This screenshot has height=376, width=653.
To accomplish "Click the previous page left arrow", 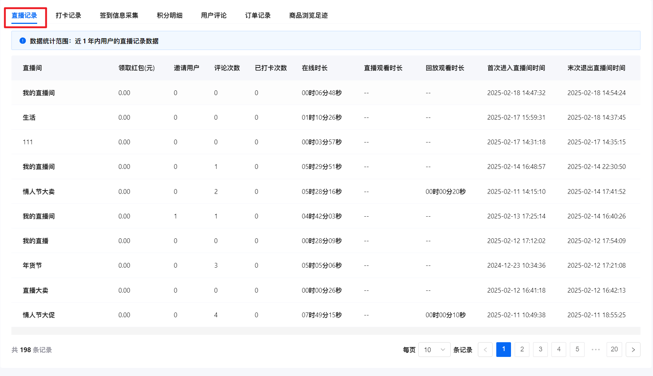I will pos(485,350).
